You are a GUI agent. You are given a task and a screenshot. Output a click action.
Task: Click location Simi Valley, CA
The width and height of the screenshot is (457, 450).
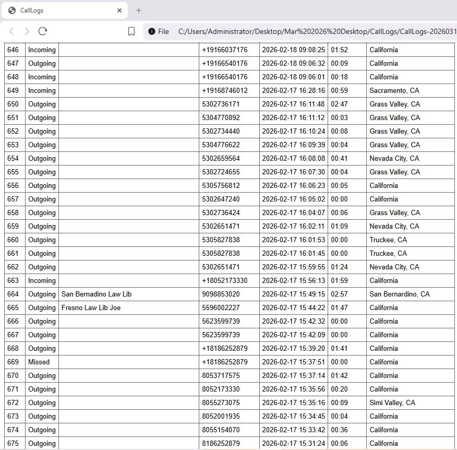click(x=392, y=402)
